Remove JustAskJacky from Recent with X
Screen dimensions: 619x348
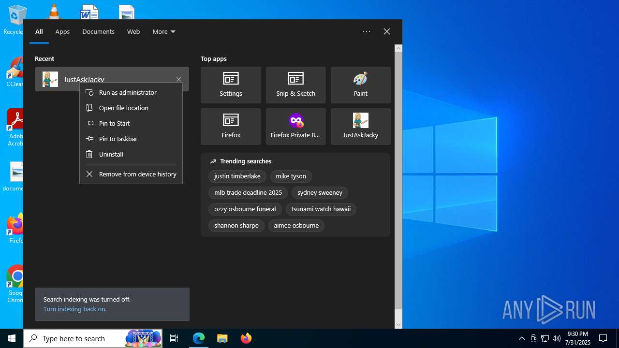[178, 79]
